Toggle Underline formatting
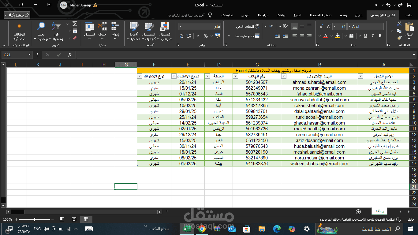The width and height of the screenshot is (418, 235). 365,36
